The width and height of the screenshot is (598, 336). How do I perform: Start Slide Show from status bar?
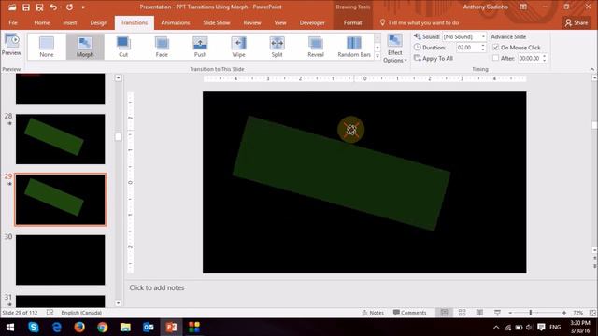497,313
